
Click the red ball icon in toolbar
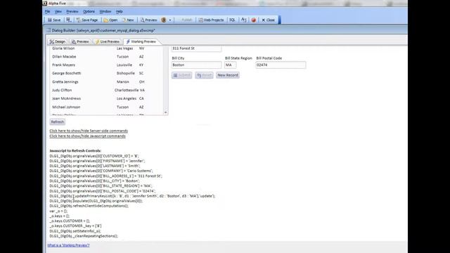[x=254, y=20]
